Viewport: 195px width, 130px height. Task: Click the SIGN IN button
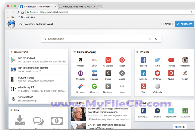(167, 24)
